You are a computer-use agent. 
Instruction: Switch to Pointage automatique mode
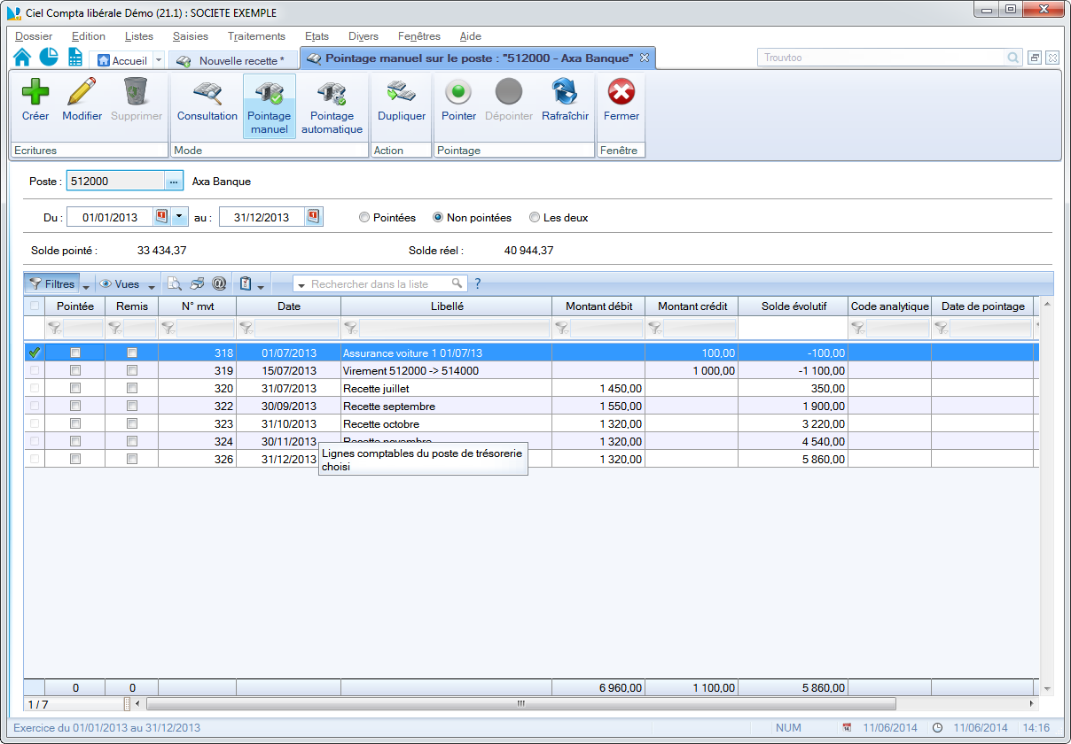332,92
